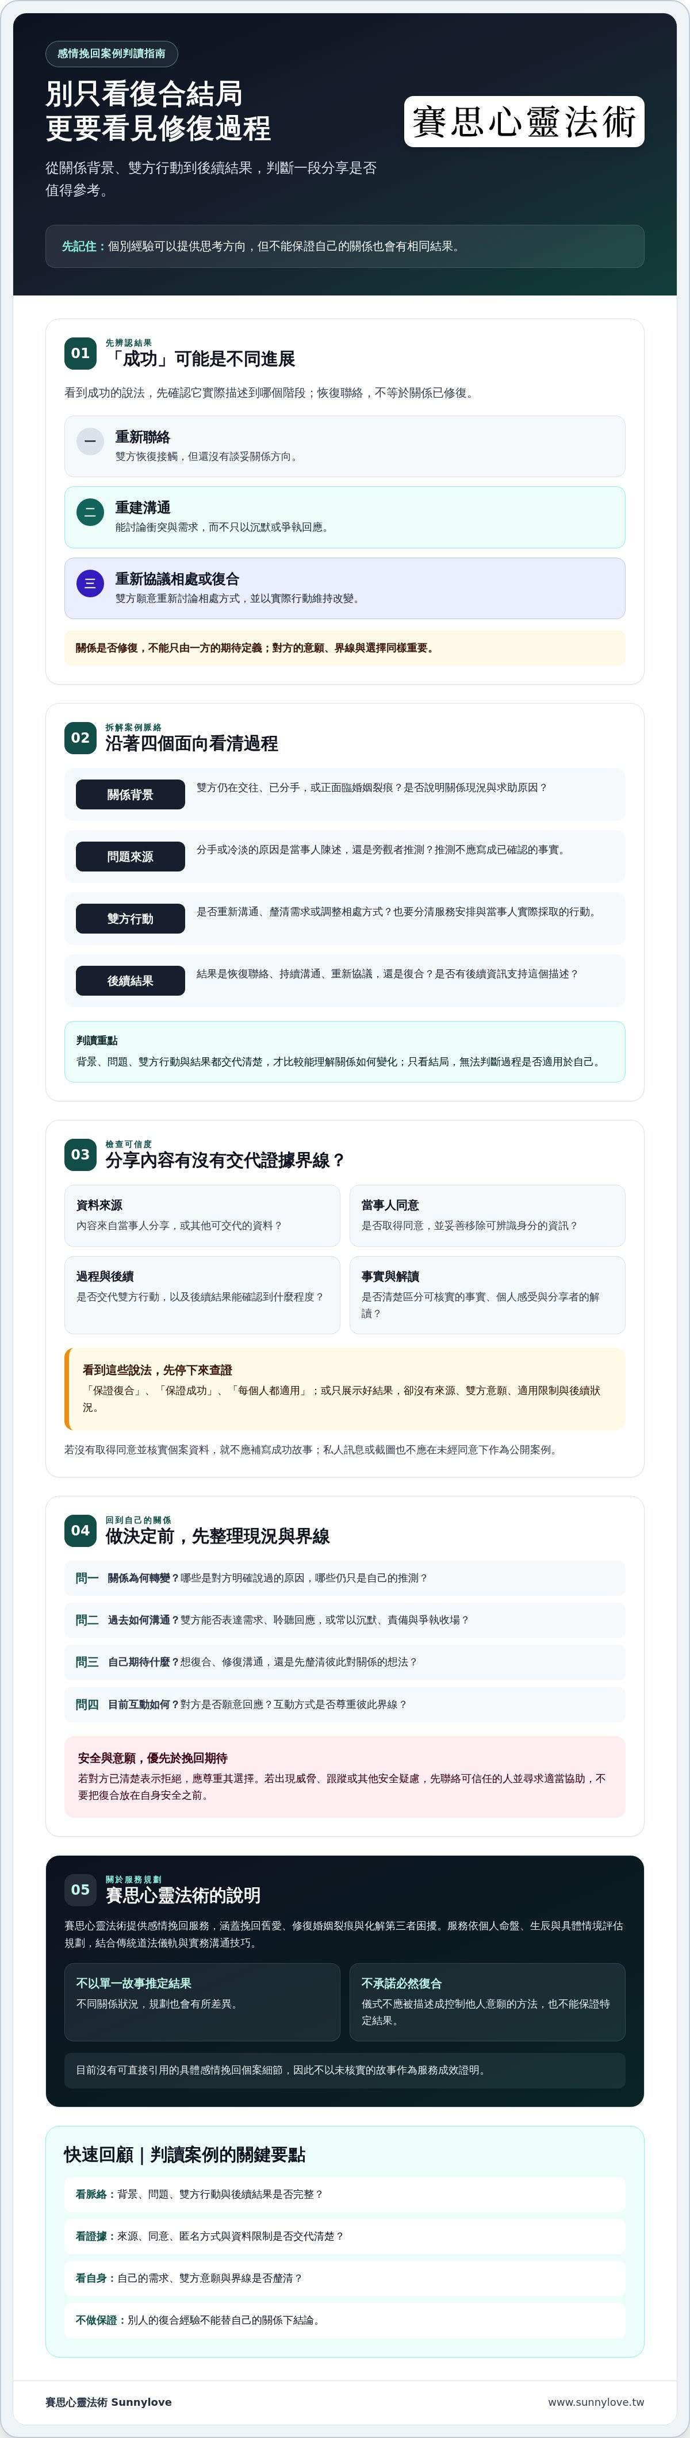Viewport: 690px width, 2438px height.
Task: Click the heading 快速回顧｜判讀案例的關鍵要點
Action: tap(185, 2154)
